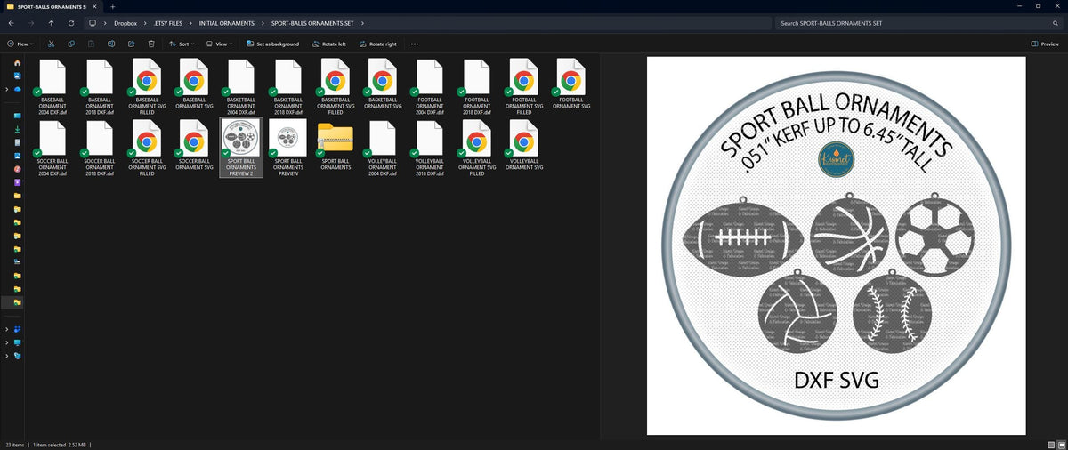The image size is (1068, 450).
Task: Delete the selected file with trash icon
Action: pos(151,44)
